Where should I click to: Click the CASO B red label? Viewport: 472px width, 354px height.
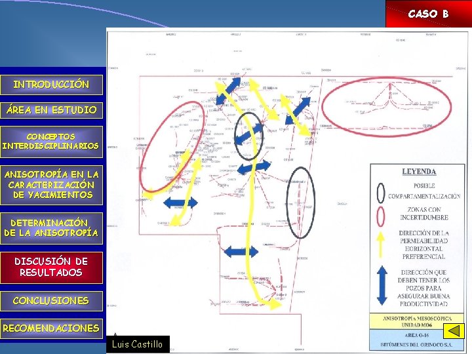coord(429,14)
